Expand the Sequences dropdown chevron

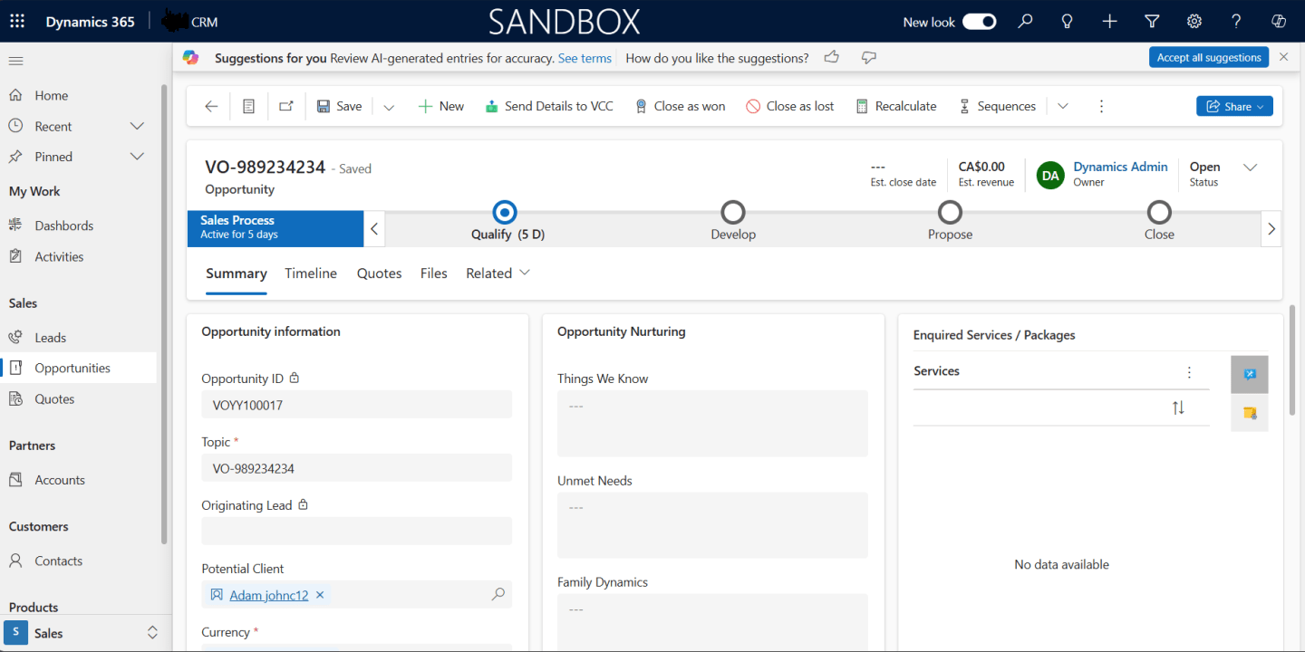[1063, 106]
